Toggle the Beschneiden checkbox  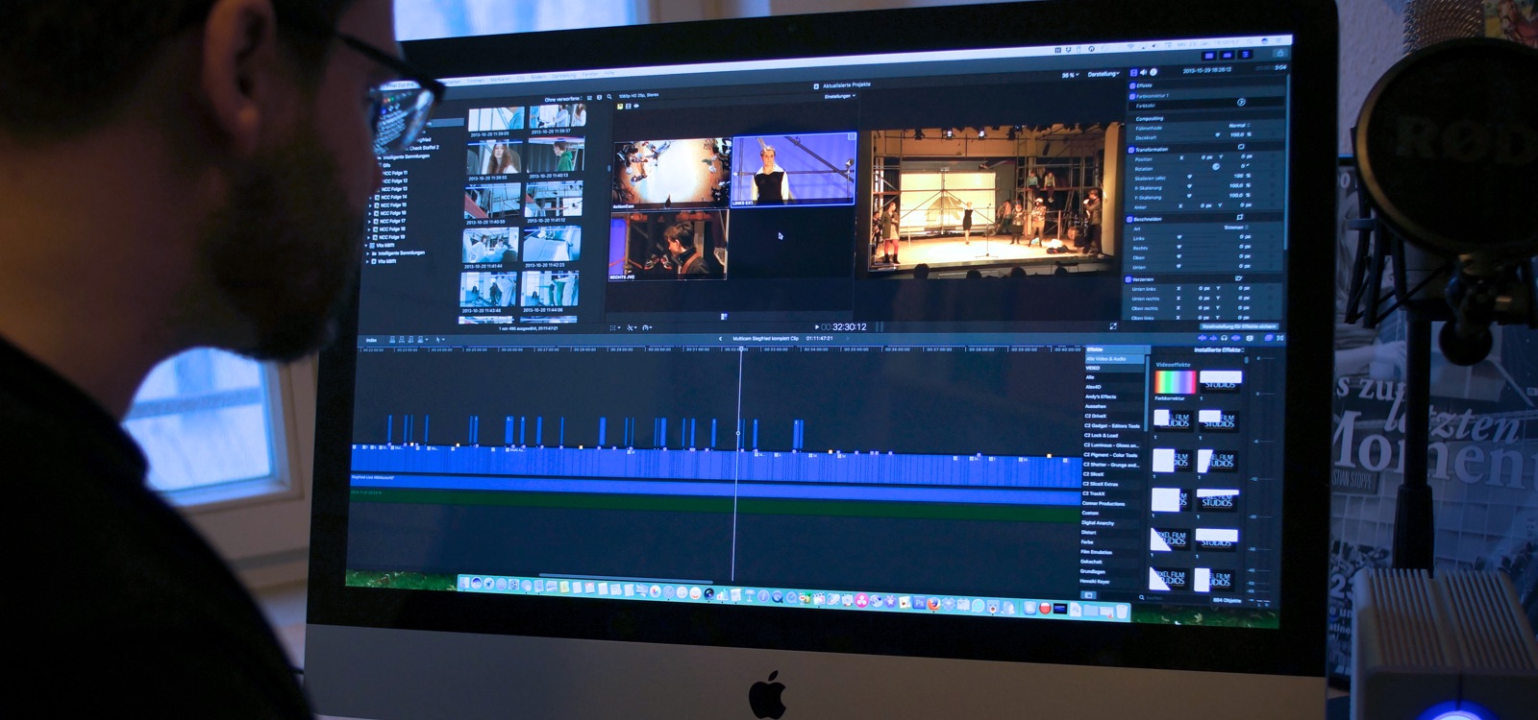(x=1129, y=220)
